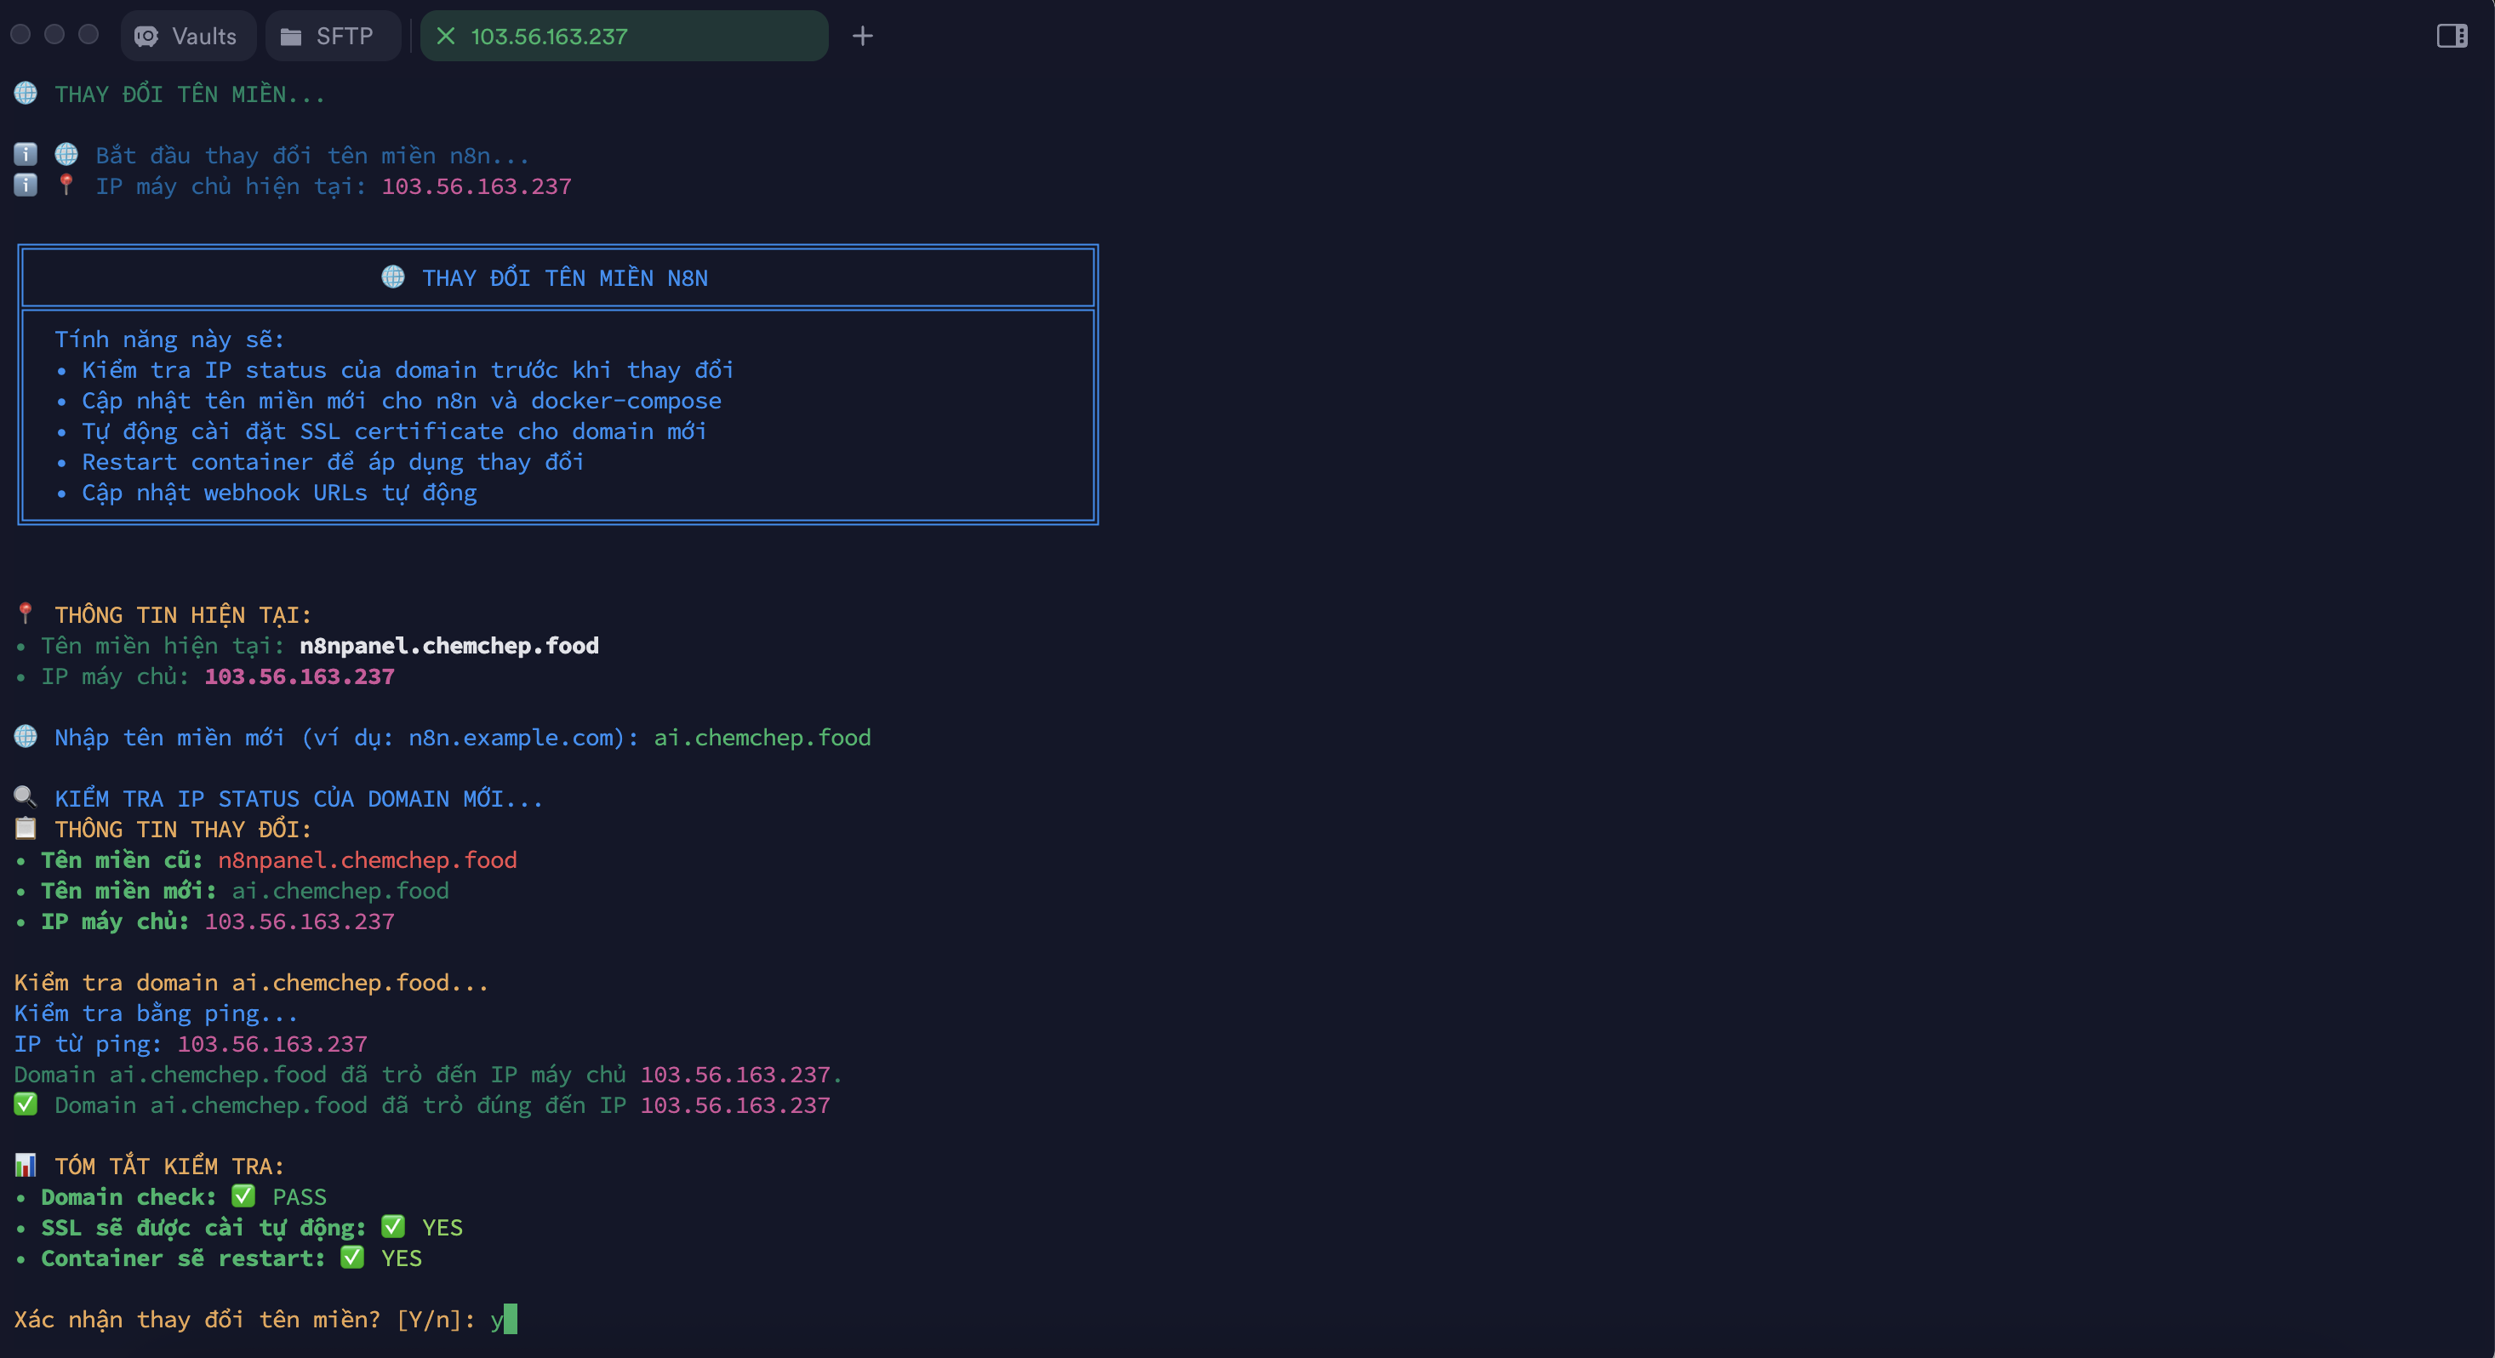Viewport: 2495px width, 1358px height.
Task: Click the terminal cursor after 'y' at prompt
Action: click(511, 1318)
